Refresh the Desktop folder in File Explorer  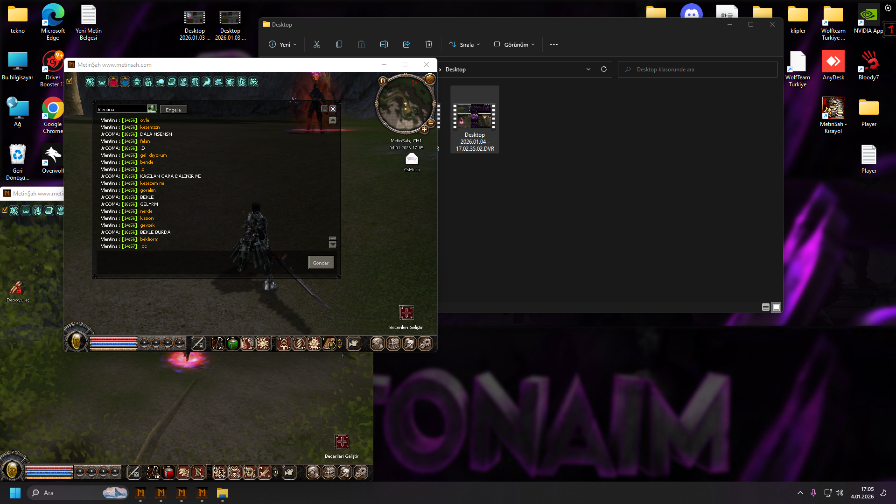(x=604, y=69)
